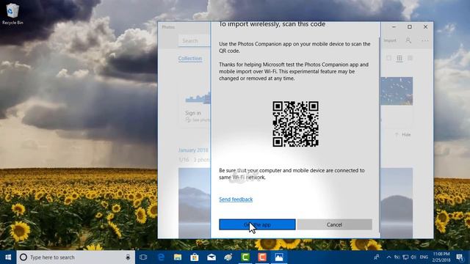Click Import in Photos toolbar
The height and width of the screenshot is (264, 470).
(x=390, y=40)
